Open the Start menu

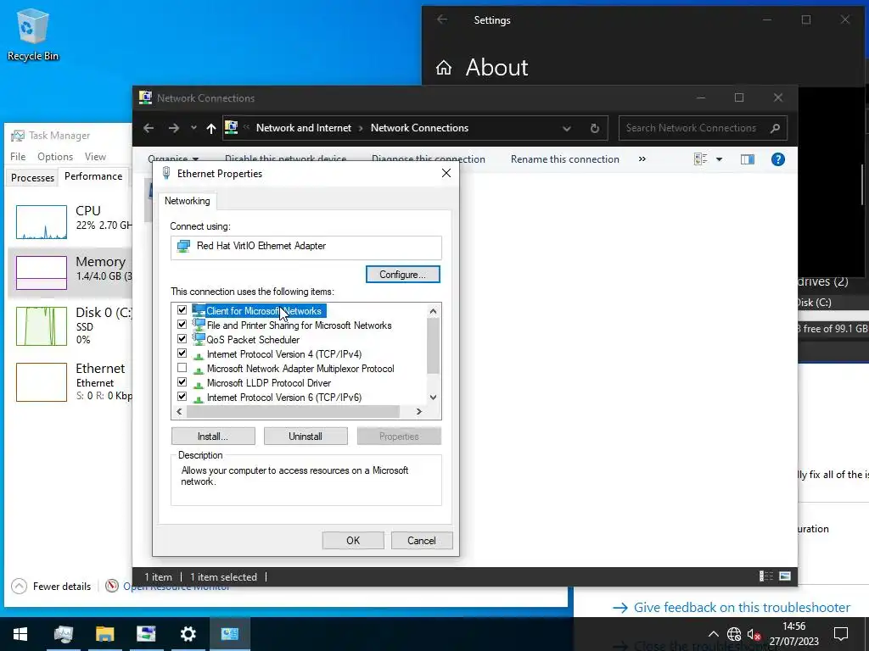tap(20, 634)
